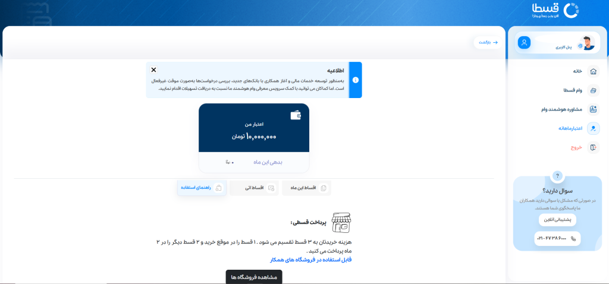Switch to the اقساط این ماه tab

[306, 188]
